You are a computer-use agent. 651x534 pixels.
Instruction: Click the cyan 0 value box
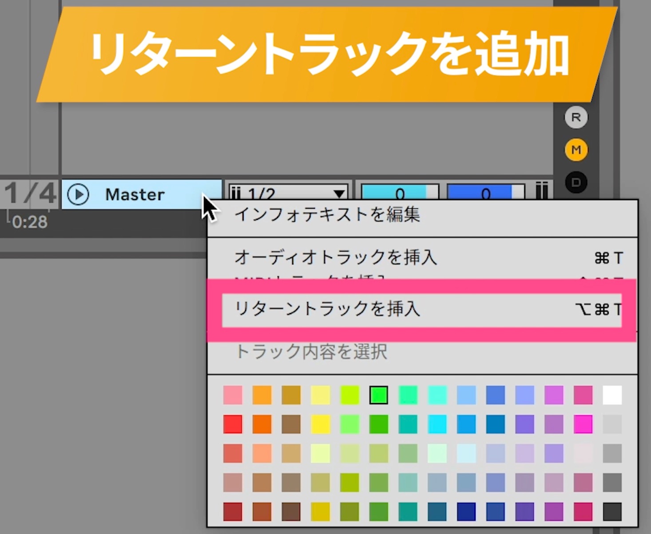click(400, 193)
